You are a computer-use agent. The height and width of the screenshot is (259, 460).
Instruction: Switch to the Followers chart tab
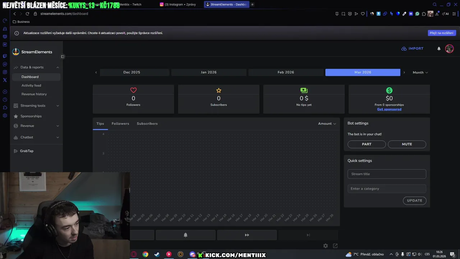click(x=120, y=124)
